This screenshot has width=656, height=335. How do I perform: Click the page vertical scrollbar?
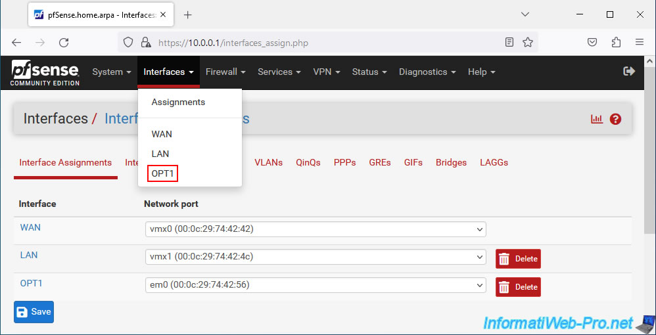tap(649, 150)
